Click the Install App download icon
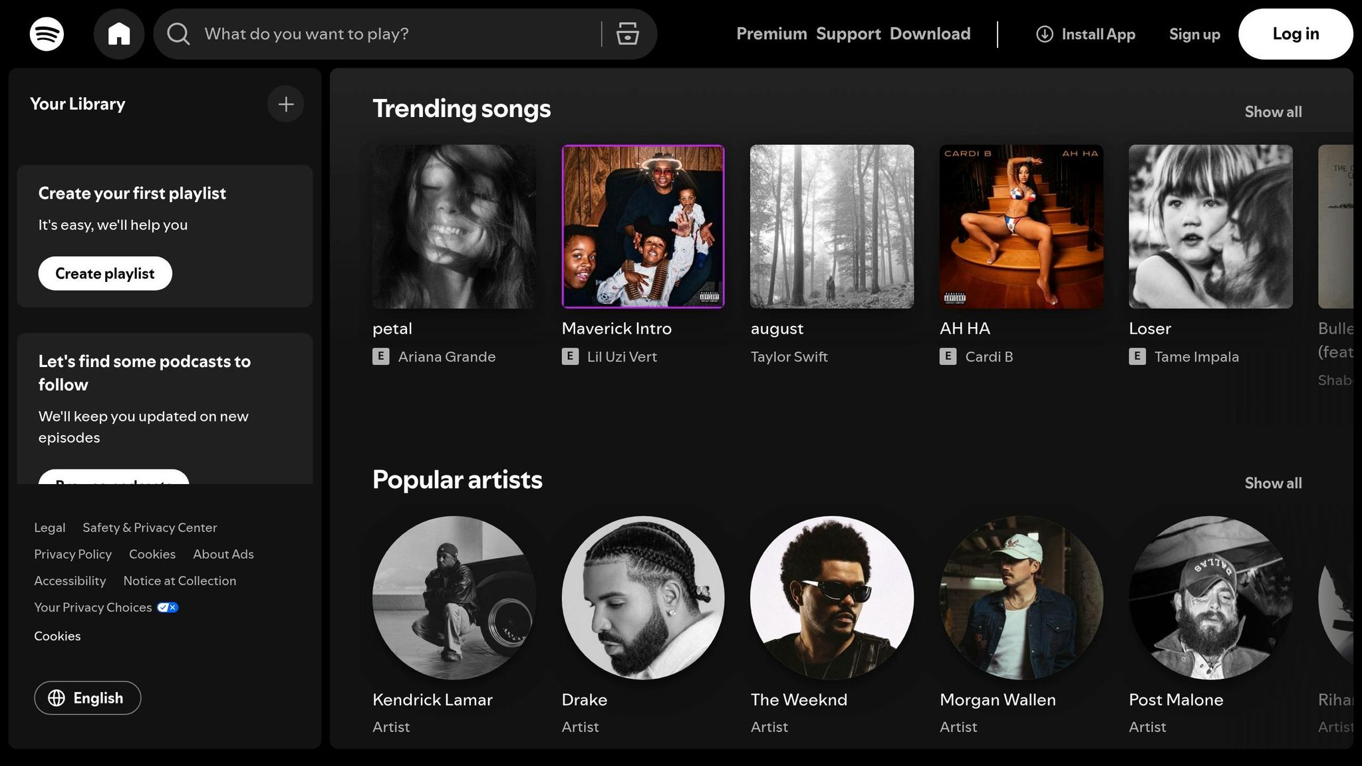Image resolution: width=1362 pixels, height=766 pixels. point(1044,34)
